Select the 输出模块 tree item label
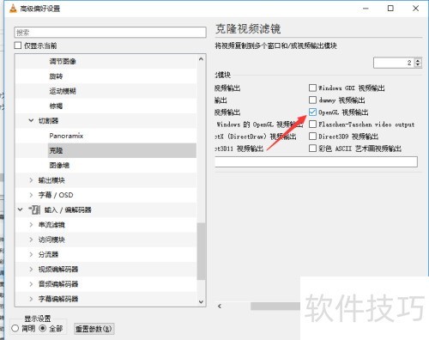429x340 pixels. (x=51, y=180)
